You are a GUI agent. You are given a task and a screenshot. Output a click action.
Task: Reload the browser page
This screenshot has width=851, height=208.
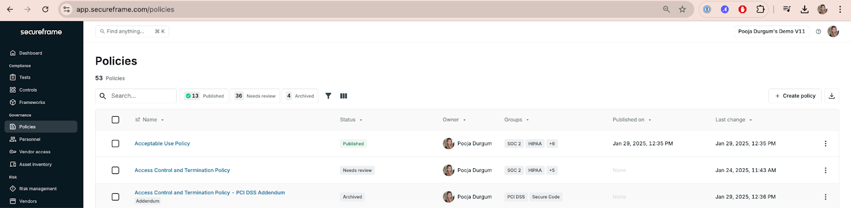(x=45, y=9)
